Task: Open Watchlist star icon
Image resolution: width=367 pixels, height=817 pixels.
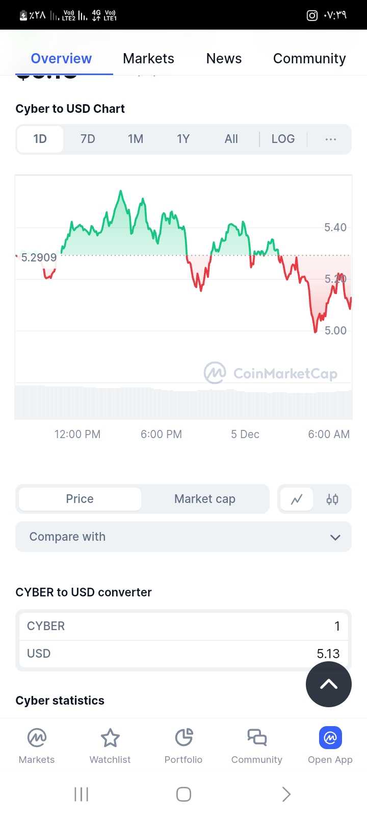Action: click(110, 738)
